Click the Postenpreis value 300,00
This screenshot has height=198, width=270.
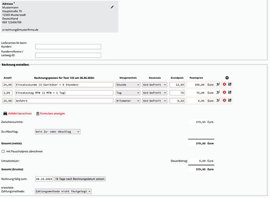(196, 85)
